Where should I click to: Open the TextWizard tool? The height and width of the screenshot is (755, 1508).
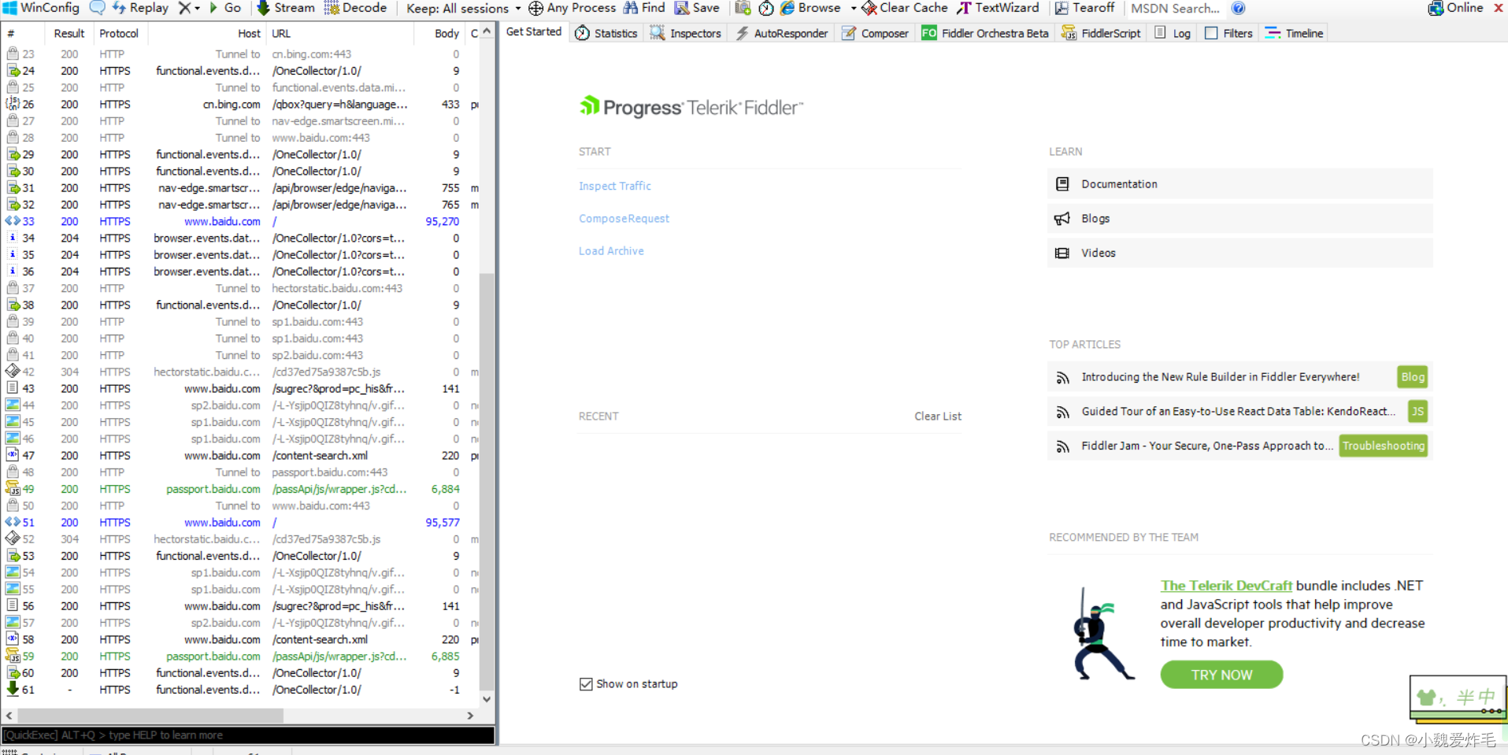click(998, 8)
